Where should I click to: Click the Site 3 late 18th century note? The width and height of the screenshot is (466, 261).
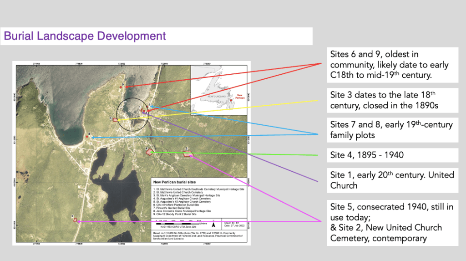pyautogui.click(x=391, y=100)
